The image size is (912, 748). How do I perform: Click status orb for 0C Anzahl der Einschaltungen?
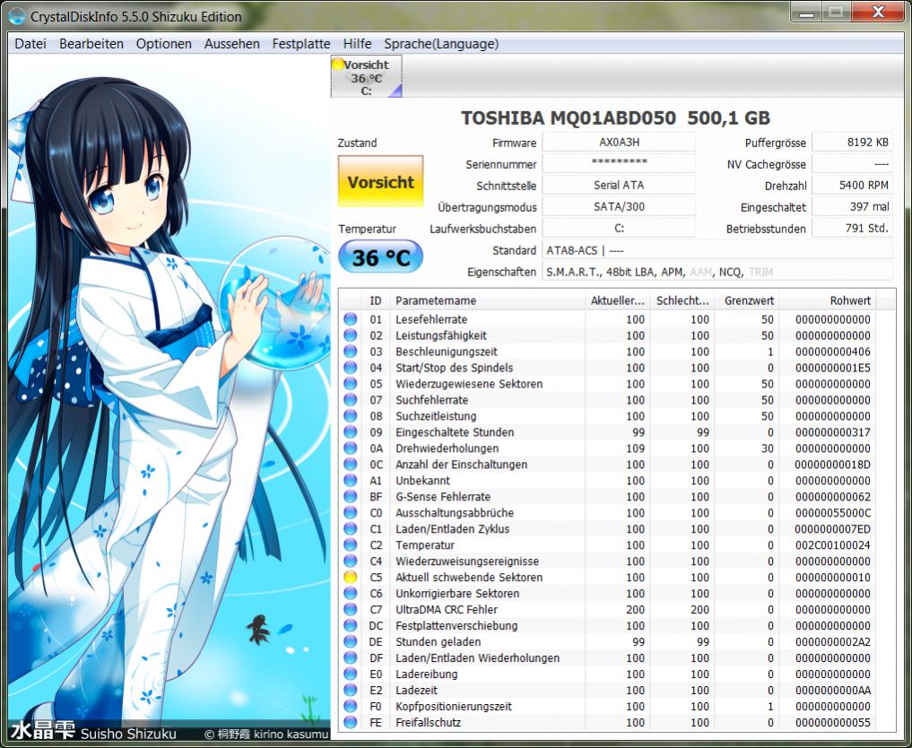click(x=350, y=465)
